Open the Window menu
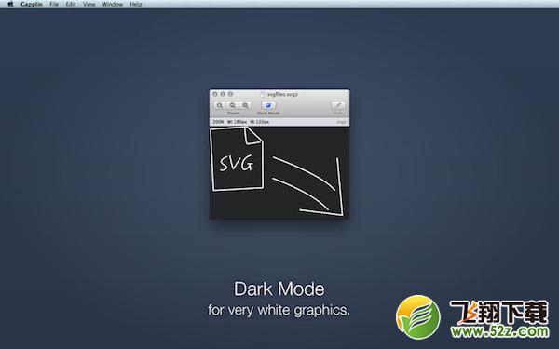Image resolution: width=559 pixels, height=349 pixels. click(x=113, y=5)
